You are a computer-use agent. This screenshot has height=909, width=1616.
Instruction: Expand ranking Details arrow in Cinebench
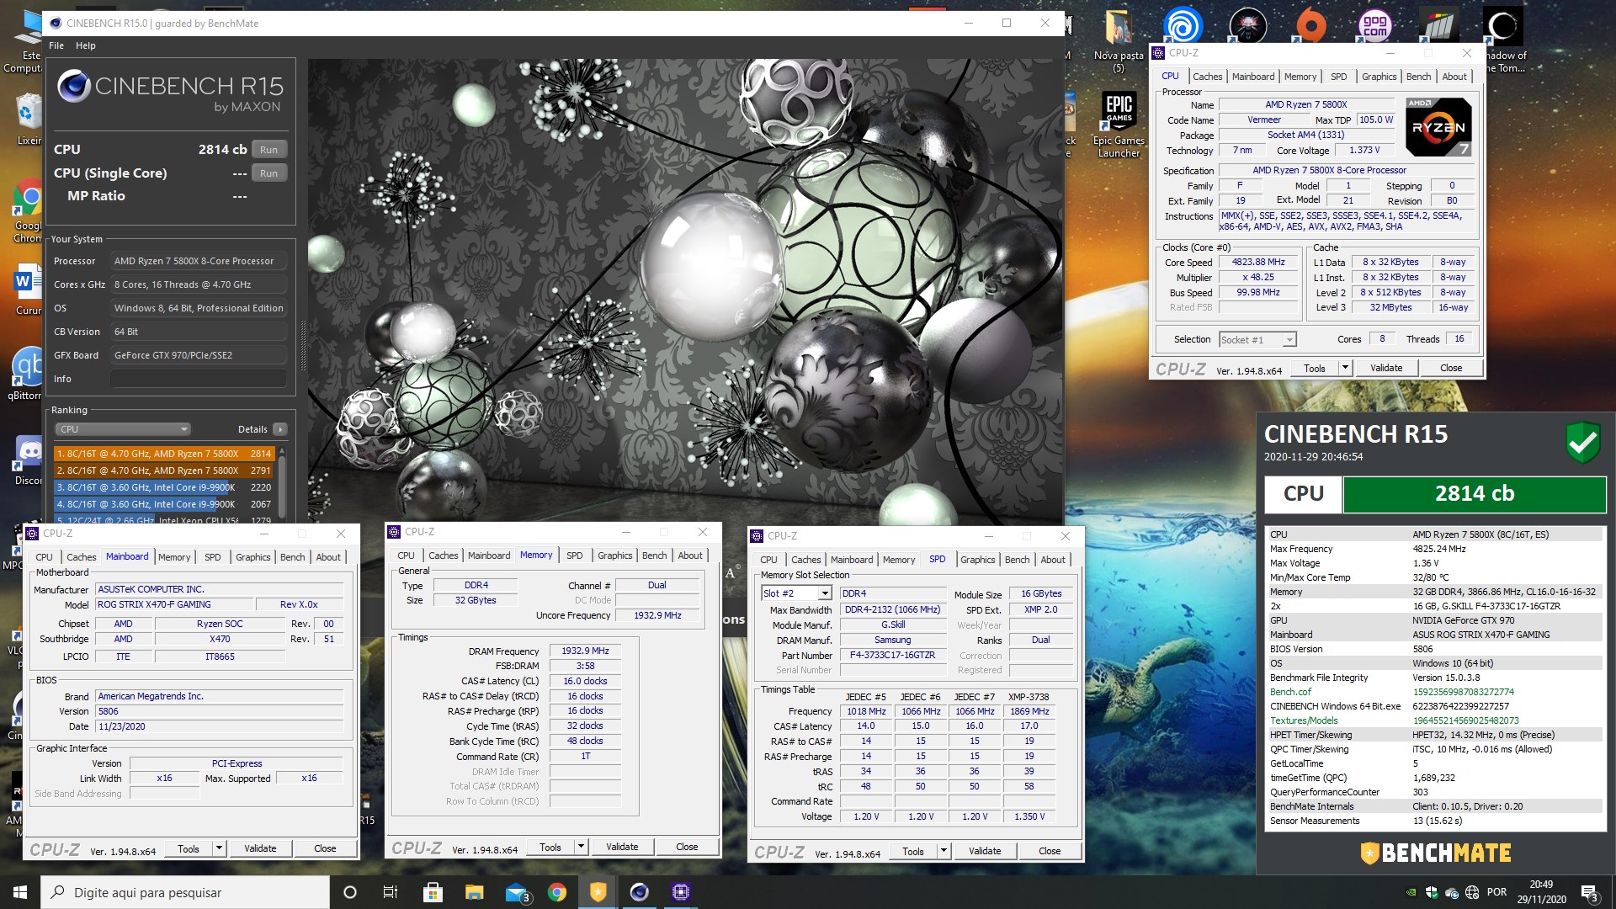pos(280,429)
